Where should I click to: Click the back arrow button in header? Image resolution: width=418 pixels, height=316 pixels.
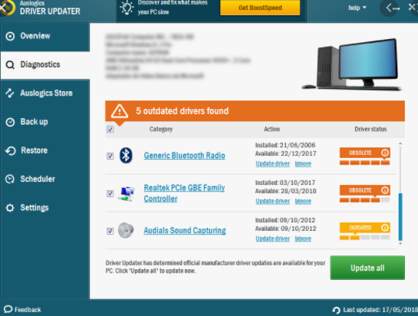(389, 8)
